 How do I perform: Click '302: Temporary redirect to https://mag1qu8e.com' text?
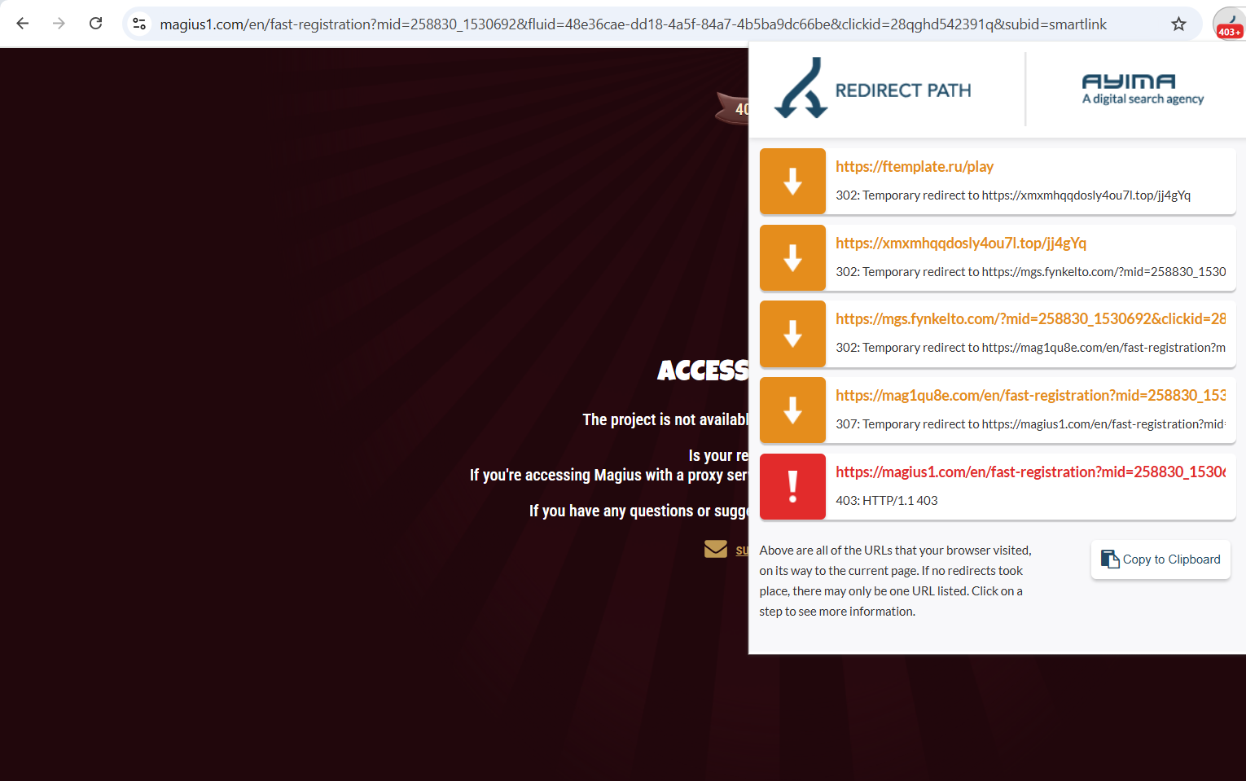pos(1030,348)
